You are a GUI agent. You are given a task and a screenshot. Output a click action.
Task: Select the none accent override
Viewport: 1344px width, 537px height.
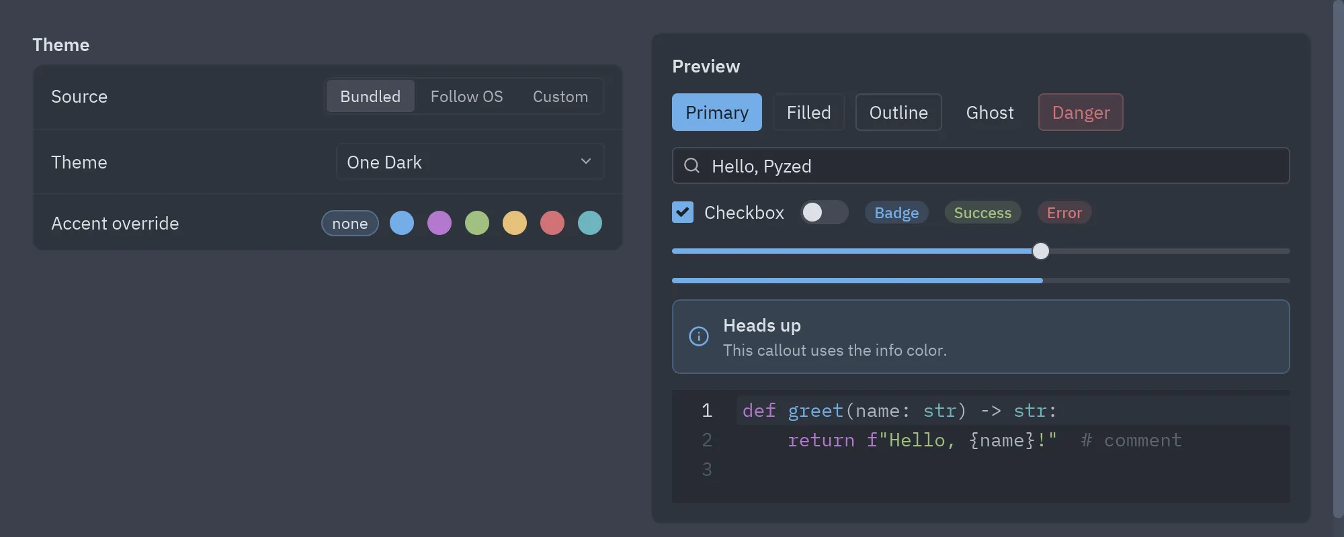pos(350,224)
